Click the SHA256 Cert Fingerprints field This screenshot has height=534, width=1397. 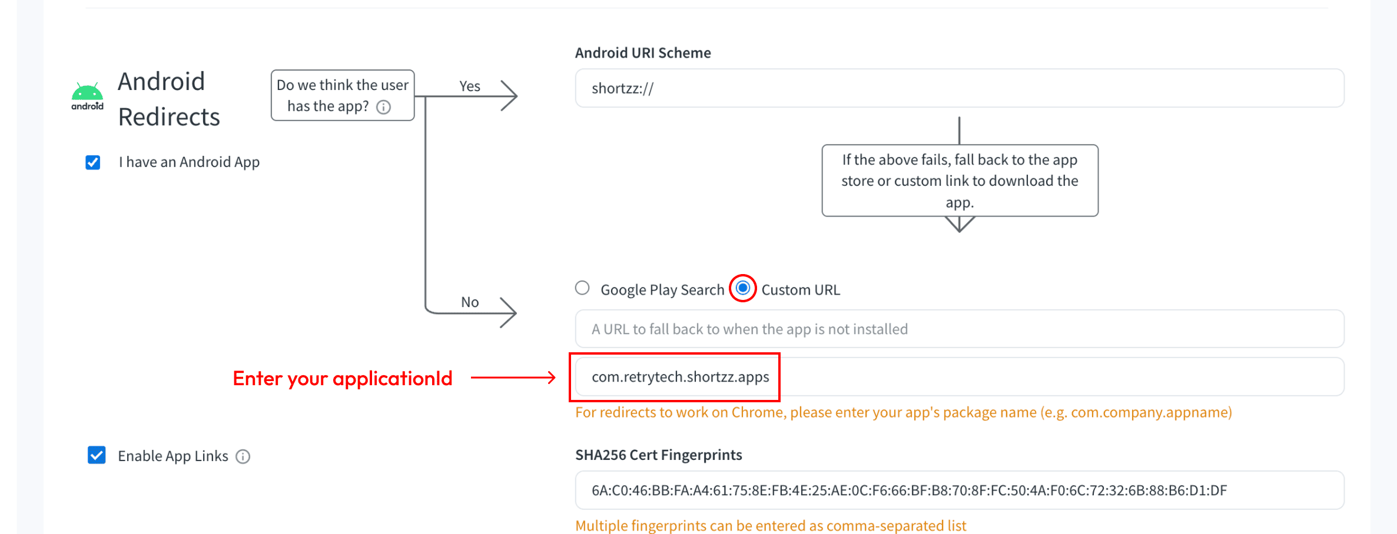pyautogui.click(x=960, y=490)
